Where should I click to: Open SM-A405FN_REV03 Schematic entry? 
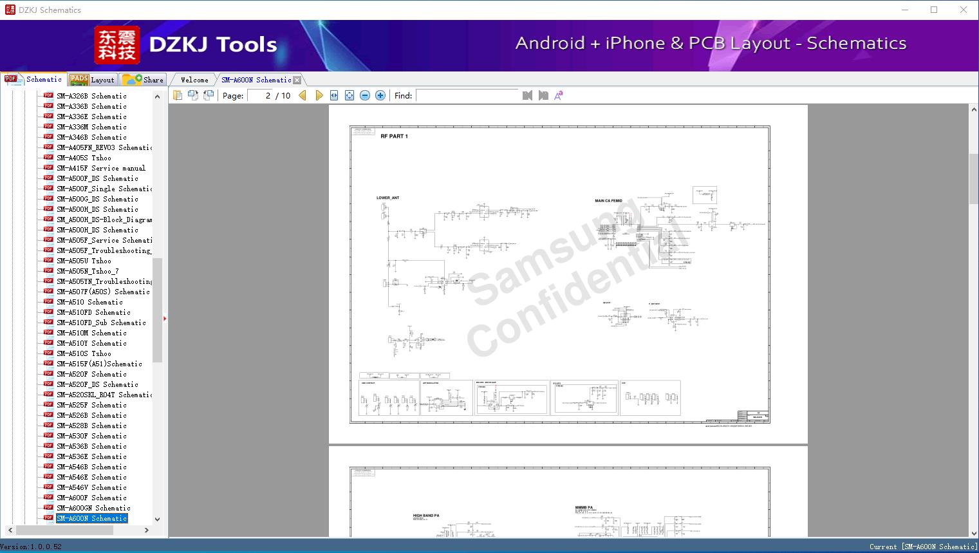point(104,147)
